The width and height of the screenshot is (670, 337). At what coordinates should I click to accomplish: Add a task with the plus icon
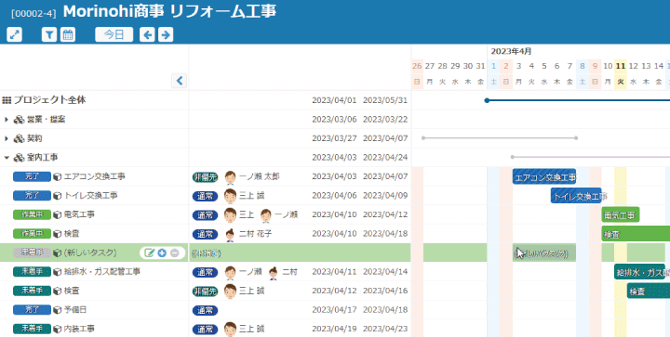[x=162, y=253]
